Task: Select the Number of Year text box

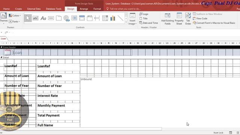Action: (x=58, y=87)
